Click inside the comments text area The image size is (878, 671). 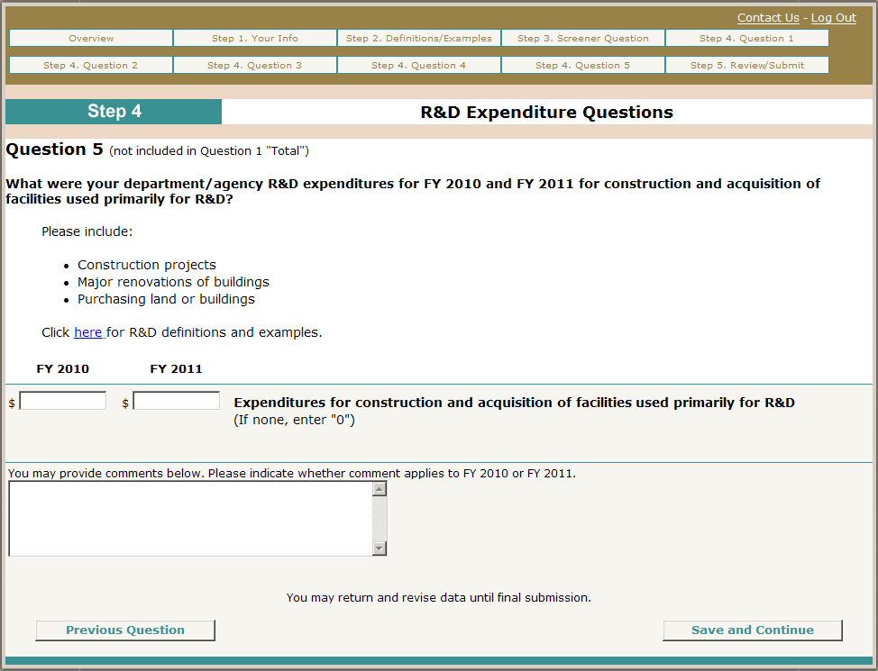(190, 519)
